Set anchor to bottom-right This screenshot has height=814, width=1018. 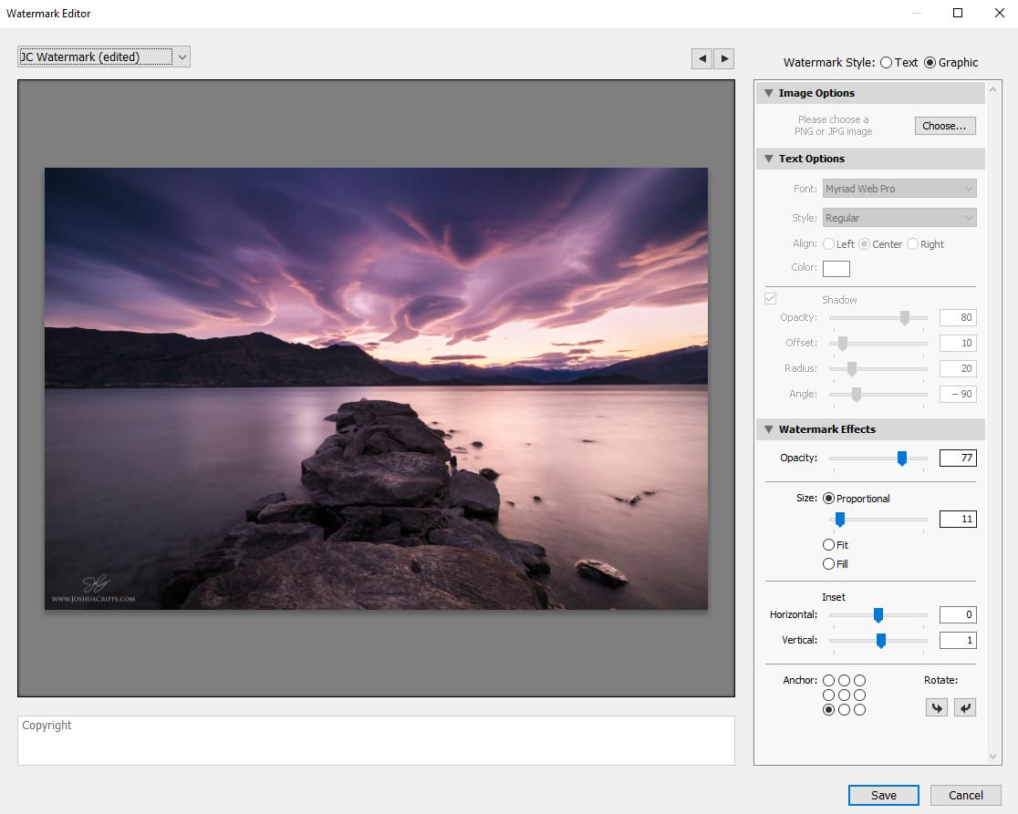[x=859, y=709]
